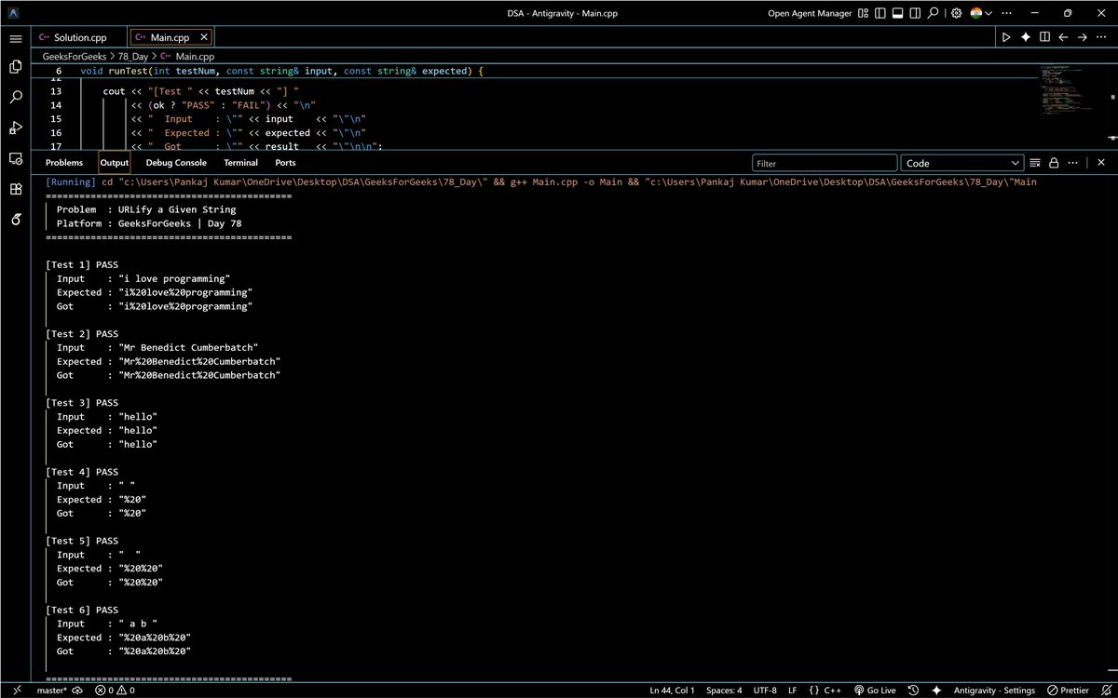Switch to Solution.cpp tab

tap(78, 37)
